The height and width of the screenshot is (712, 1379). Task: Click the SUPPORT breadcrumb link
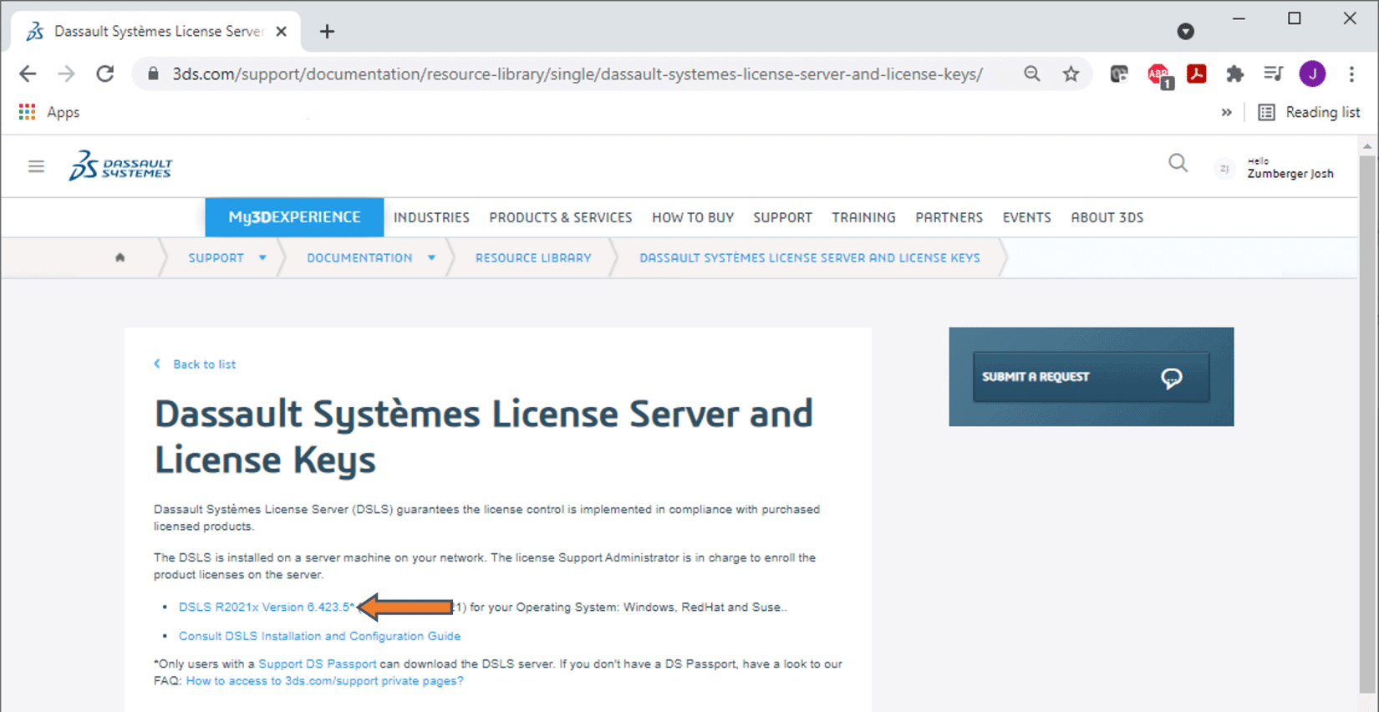tap(216, 257)
